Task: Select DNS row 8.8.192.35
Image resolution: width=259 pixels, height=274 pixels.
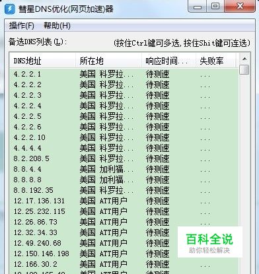Action: pyautogui.click(x=124, y=190)
